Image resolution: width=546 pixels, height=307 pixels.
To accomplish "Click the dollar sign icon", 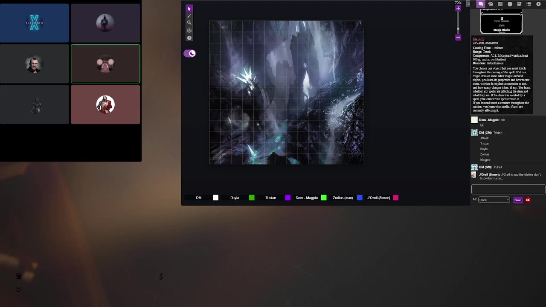I will tap(161, 276).
